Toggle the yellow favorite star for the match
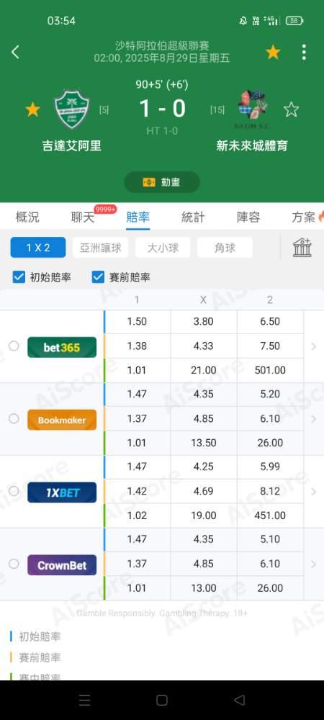Screen dimensions: 324x720 273,53
